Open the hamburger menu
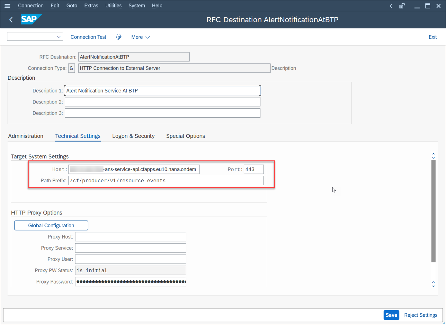Image resolution: width=446 pixels, height=325 pixels. (x=7, y=6)
